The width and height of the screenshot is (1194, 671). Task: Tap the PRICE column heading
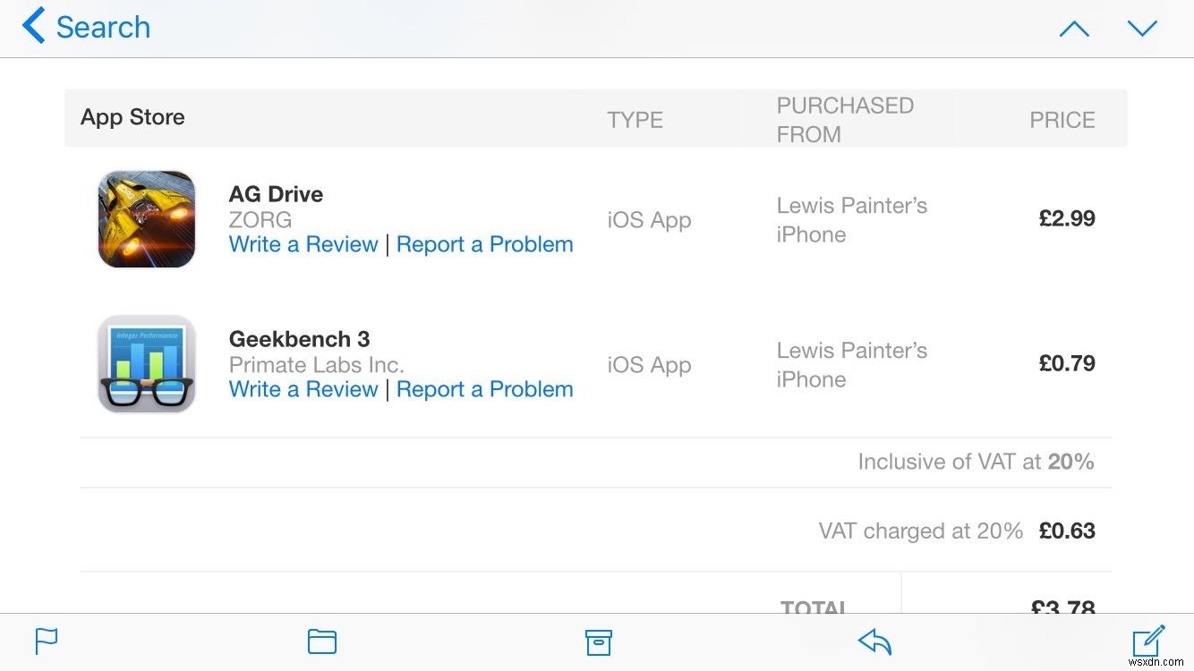(1062, 119)
